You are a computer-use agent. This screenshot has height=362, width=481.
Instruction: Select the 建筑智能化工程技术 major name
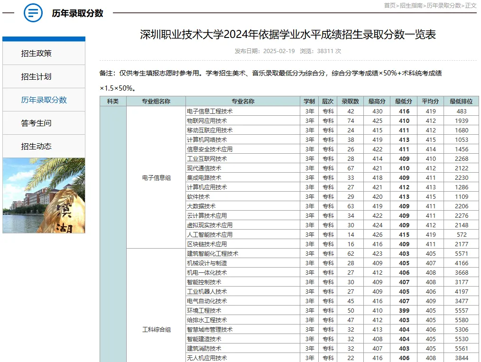[213, 254]
